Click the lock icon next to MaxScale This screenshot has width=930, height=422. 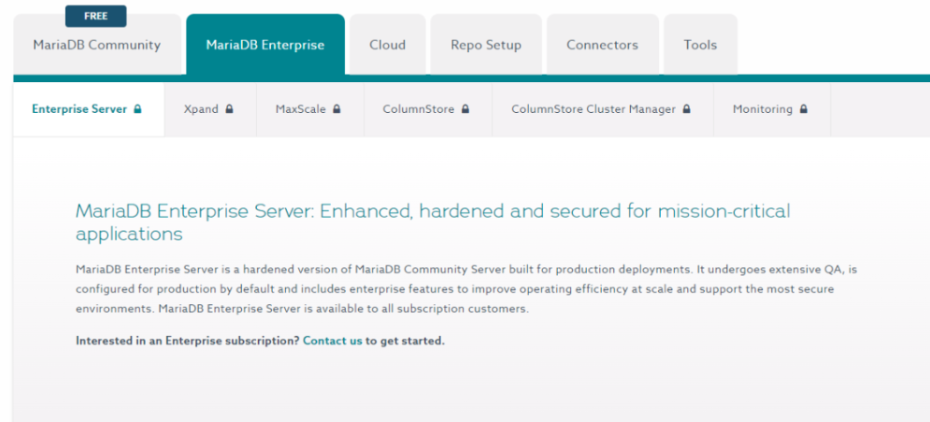tap(336, 109)
